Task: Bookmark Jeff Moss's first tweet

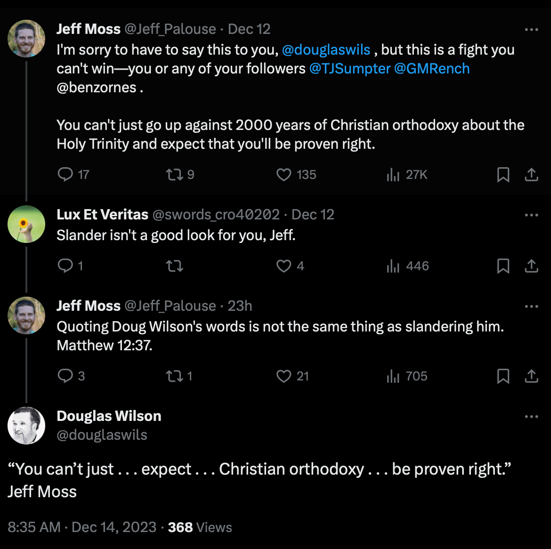Action: pyautogui.click(x=503, y=175)
